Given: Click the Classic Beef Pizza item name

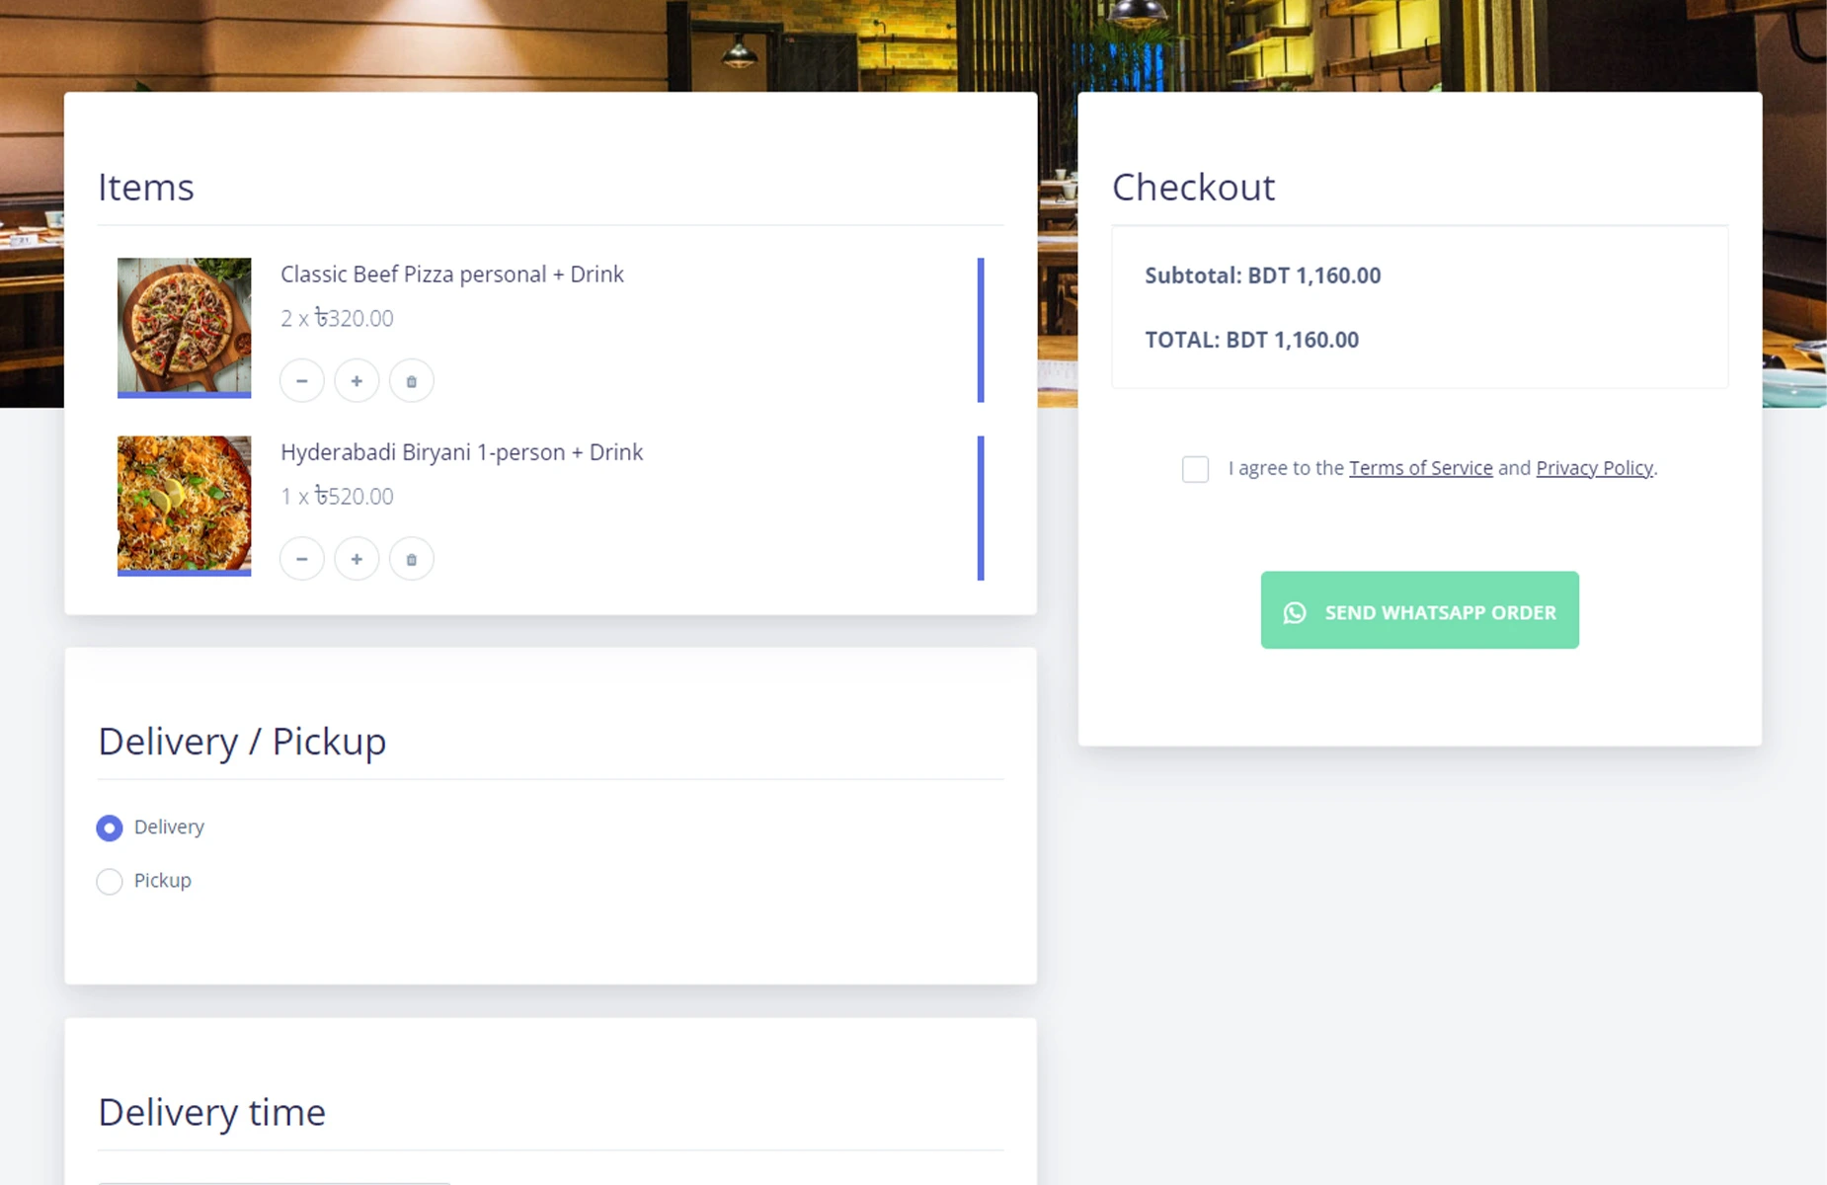Looking at the screenshot, I should point(451,275).
